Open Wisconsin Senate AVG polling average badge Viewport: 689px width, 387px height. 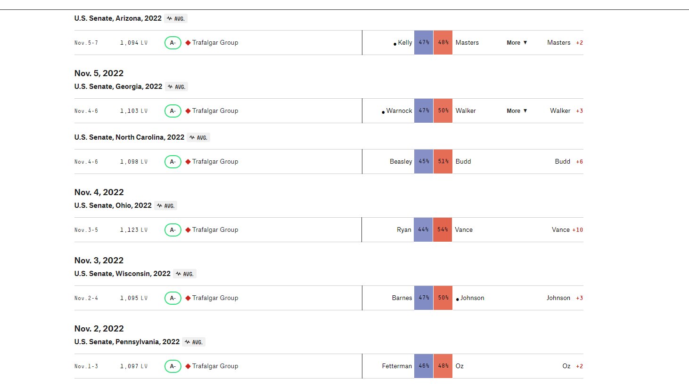[185, 274]
